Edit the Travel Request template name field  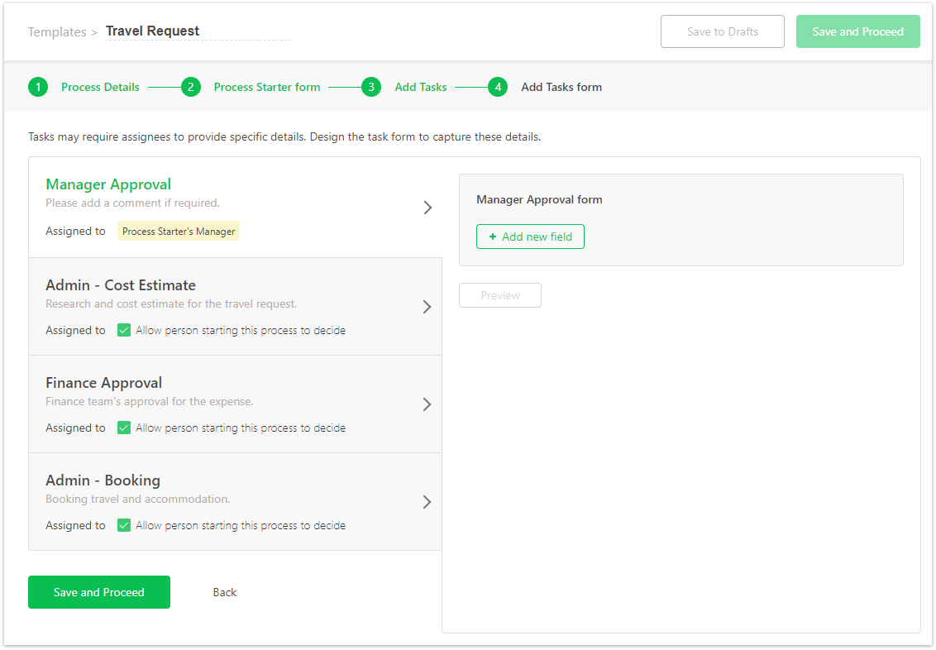(x=198, y=31)
